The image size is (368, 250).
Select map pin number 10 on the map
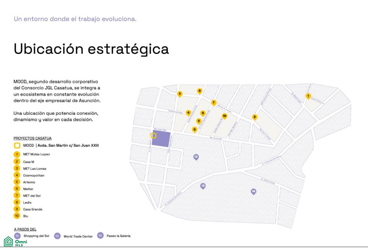[x=224, y=116]
